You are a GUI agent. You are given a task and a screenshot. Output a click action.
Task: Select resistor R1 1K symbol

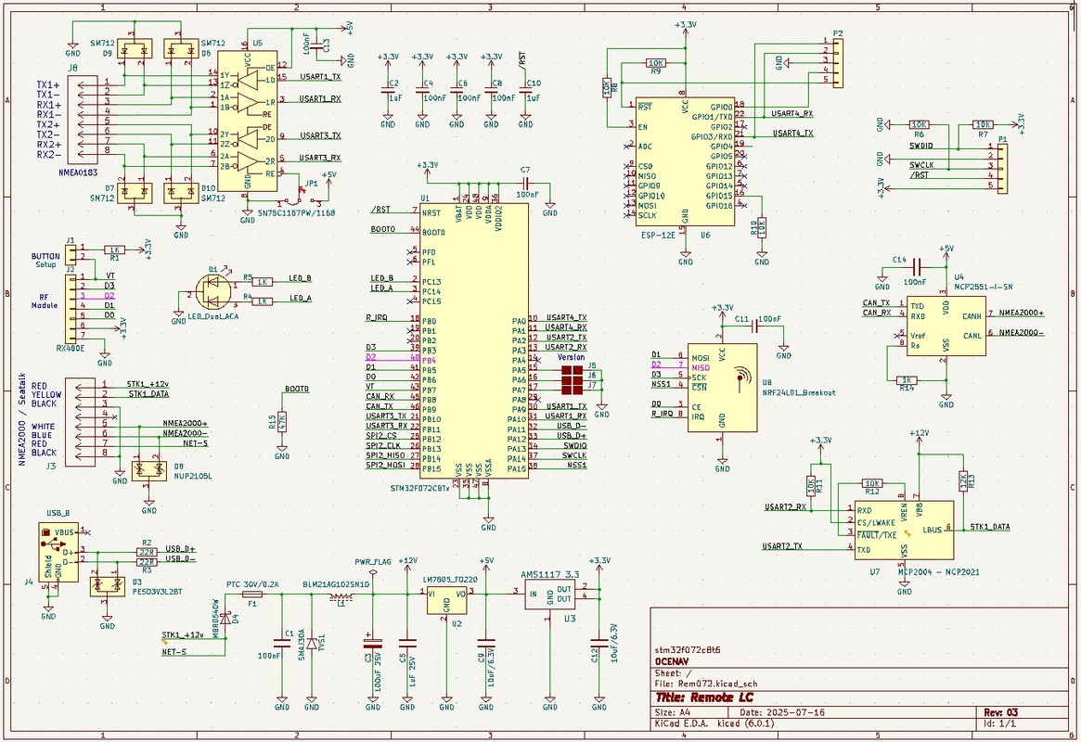[114, 250]
